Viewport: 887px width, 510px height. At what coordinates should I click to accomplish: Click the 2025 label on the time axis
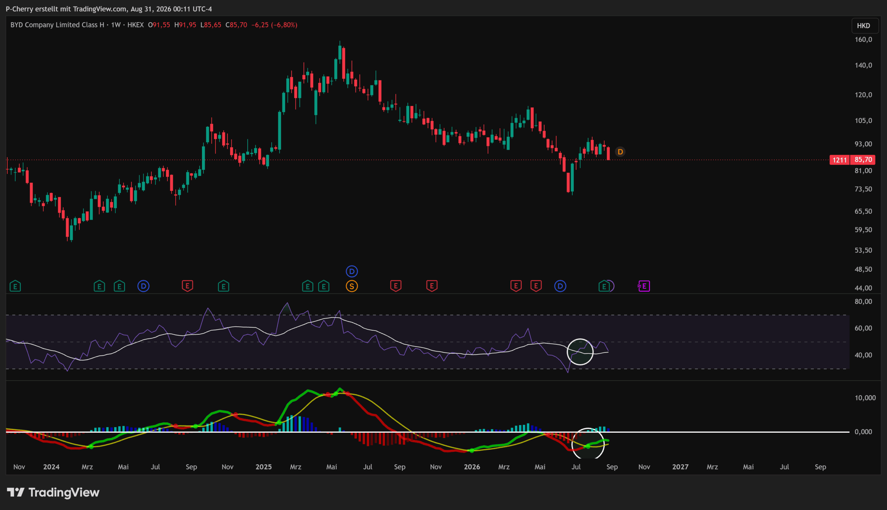264,467
